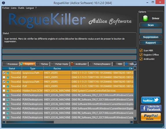Screen dimensions: 166x129
Task: Click the tab strip scroll-right arrow
Action: (x=135, y=64)
